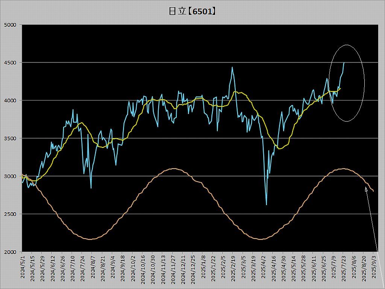Click the 4500 value axis label

click(12, 62)
